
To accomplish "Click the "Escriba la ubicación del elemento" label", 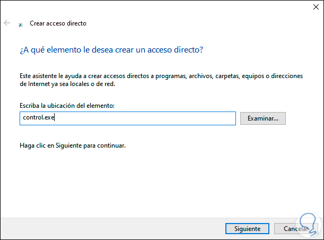I will point(66,106).
